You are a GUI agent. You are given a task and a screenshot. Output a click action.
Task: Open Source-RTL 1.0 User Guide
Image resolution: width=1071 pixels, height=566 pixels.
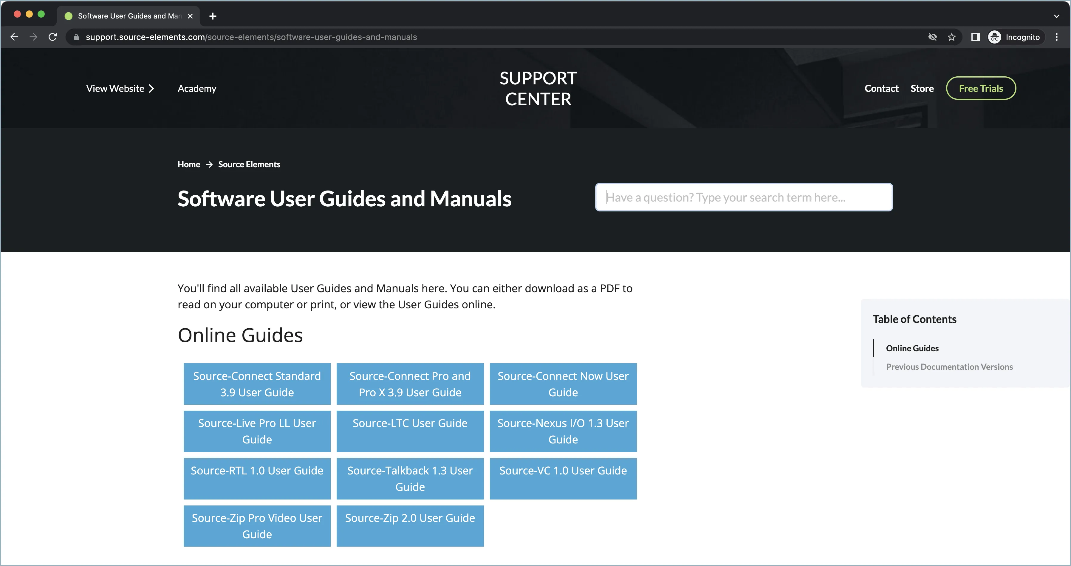[x=257, y=479]
